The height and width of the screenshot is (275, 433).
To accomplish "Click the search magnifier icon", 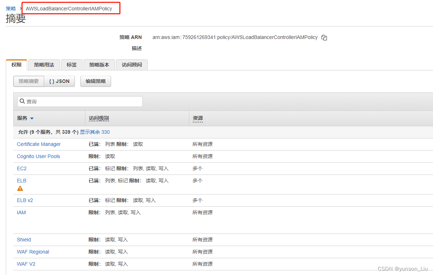I will pyautogui.click(x=22, y=101).
